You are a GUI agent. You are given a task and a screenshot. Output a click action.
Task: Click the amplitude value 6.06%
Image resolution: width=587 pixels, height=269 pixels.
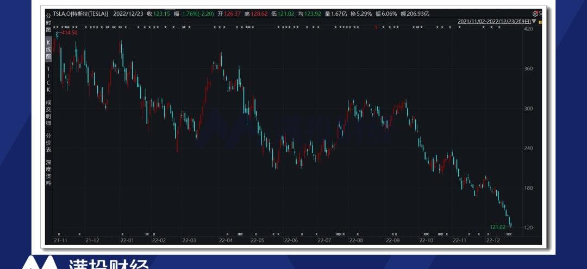point(389,14)
